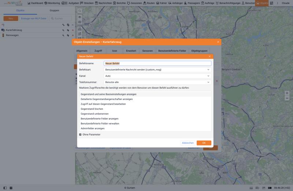Zoom in the map with plus
Viewport: 293px width, 191px height.
click(x=287, y=93)
